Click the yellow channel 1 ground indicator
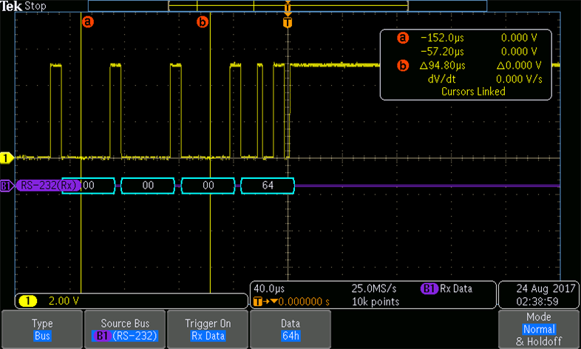This screenshot has width=581, height=349. tap(7, 157)
